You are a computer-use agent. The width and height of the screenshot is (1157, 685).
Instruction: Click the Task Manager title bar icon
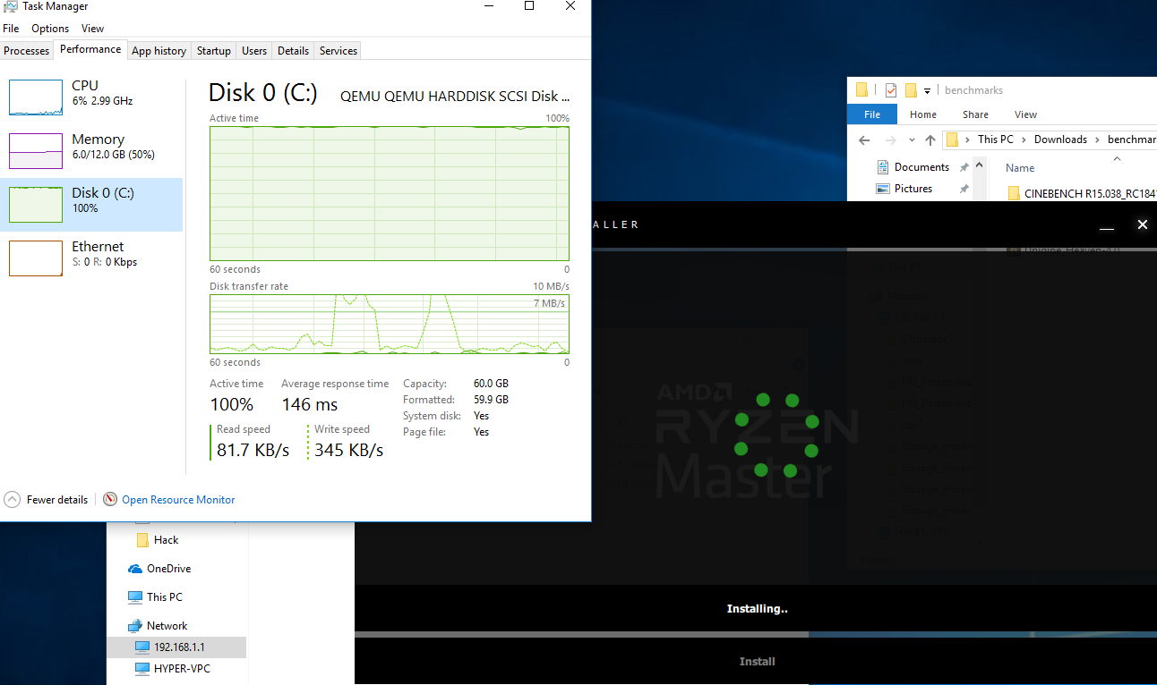pos(10,6)
